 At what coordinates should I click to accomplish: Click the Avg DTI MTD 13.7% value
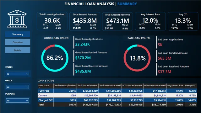coord(175,28)
